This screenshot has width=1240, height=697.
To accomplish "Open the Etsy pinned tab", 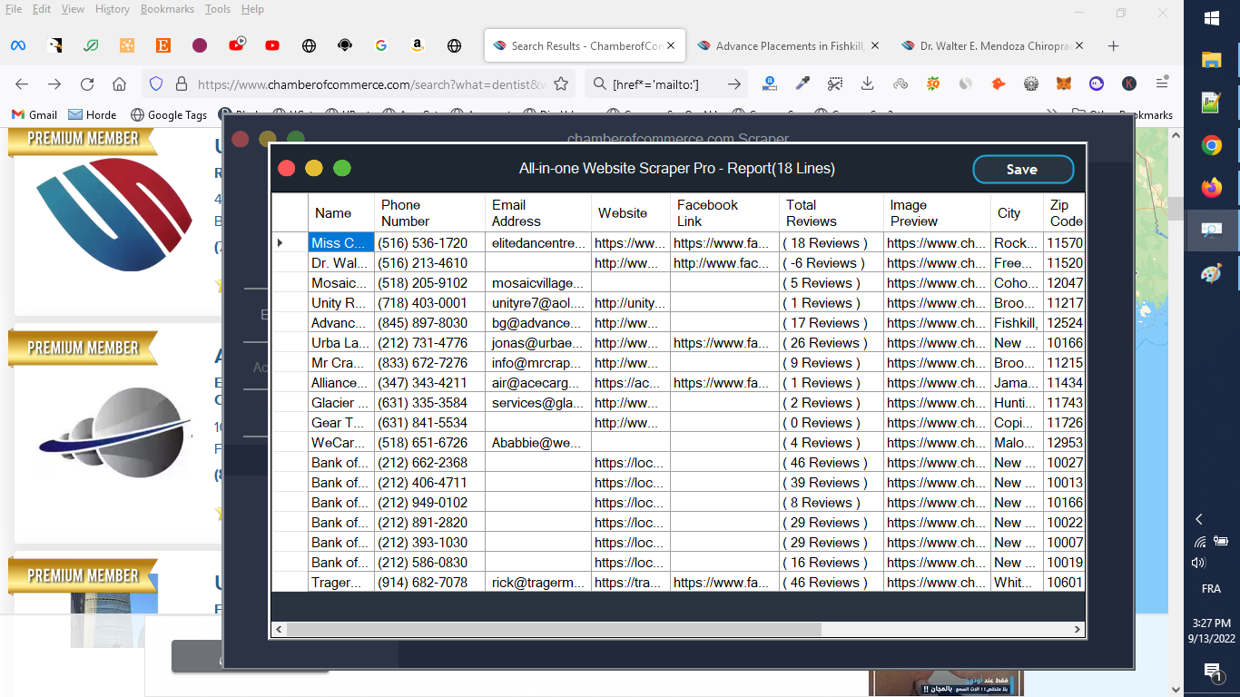I will pos(163,45).
